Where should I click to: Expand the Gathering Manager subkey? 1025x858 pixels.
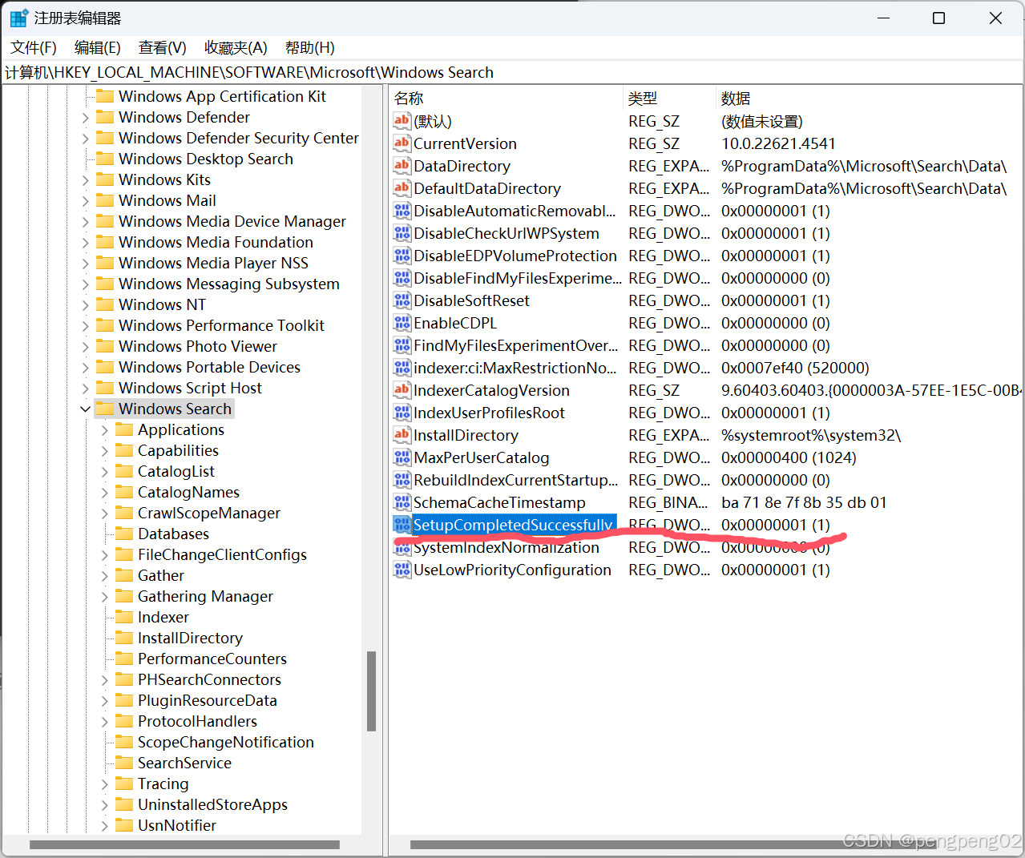pos(104,596)
